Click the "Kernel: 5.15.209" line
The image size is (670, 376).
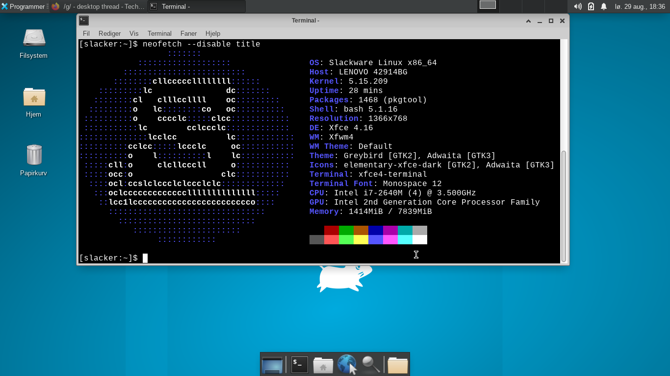(349, 81)
